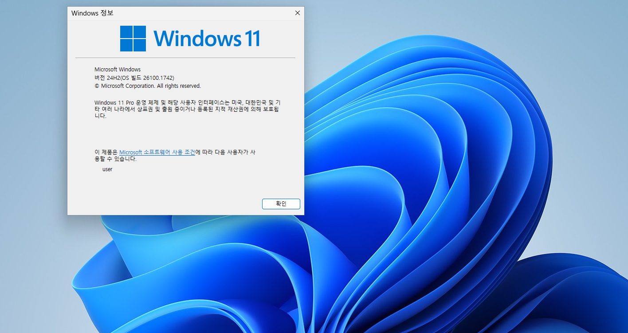Click the 확인 button

coord(281,204)
